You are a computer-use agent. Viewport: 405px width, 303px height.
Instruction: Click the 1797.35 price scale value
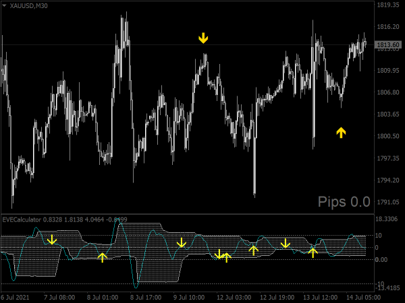click(x=388, y=158)
